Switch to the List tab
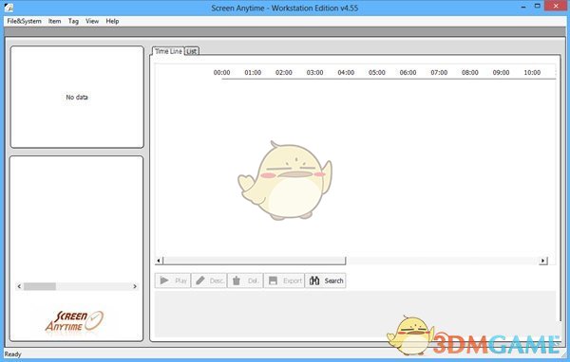 coord(192,51)
